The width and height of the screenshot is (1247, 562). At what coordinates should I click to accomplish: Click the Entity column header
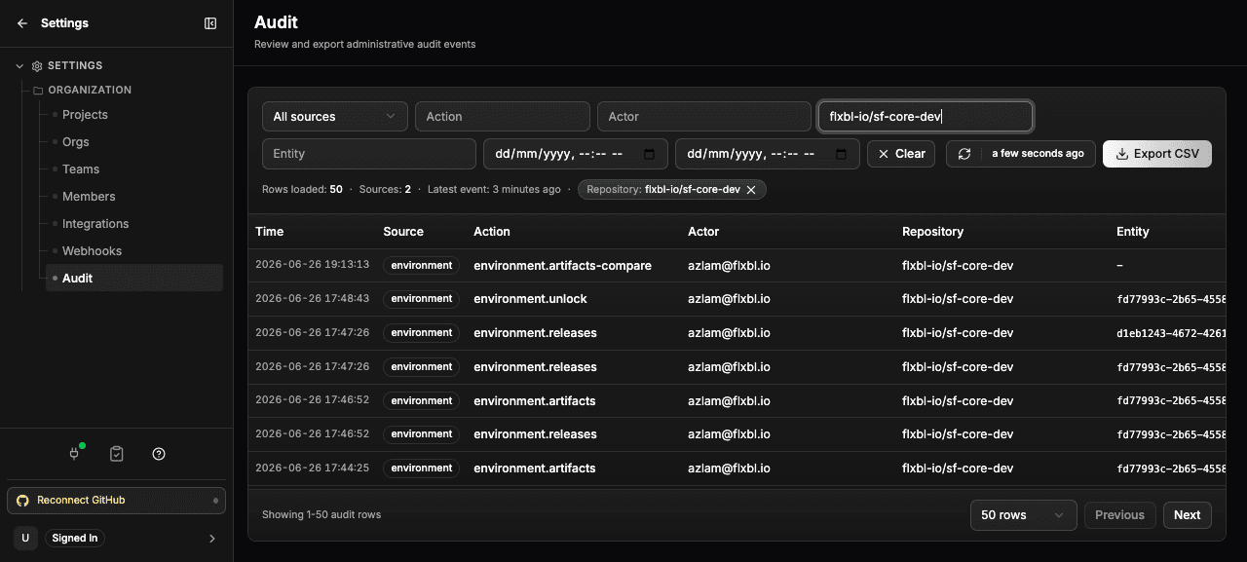(x=1133, y=232)
